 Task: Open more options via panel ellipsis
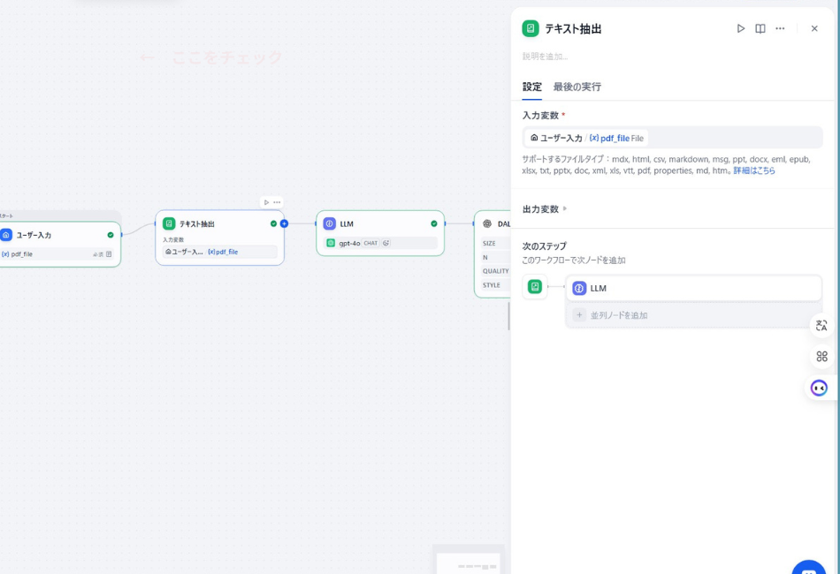pos(780,27)
